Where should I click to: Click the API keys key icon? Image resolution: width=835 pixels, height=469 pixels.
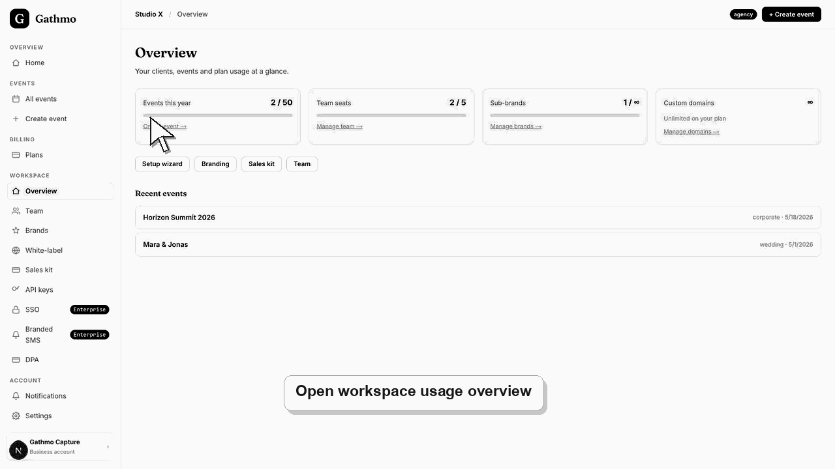pos(16,289)
